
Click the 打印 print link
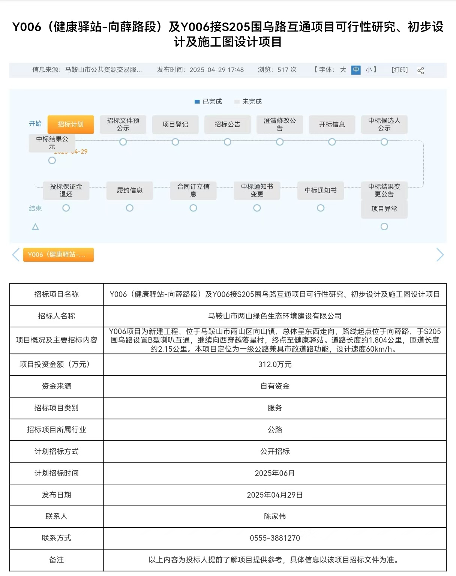[399, 70]
